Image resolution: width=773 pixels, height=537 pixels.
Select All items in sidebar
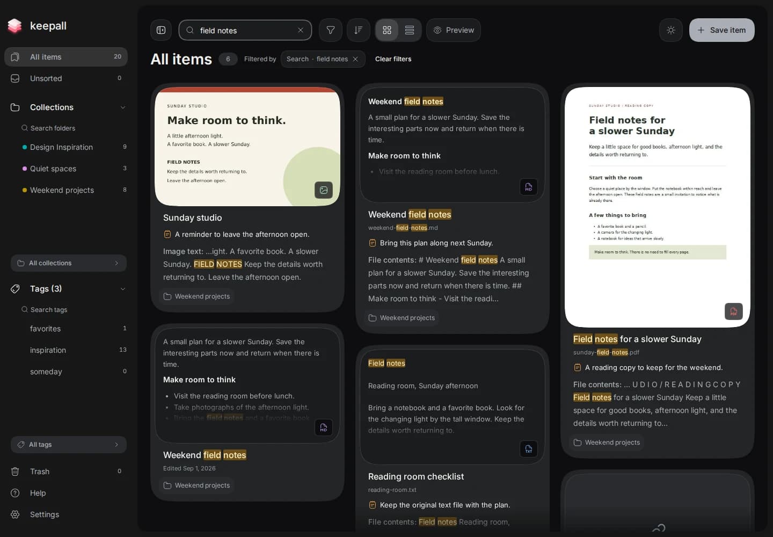(x=66, y=57)
